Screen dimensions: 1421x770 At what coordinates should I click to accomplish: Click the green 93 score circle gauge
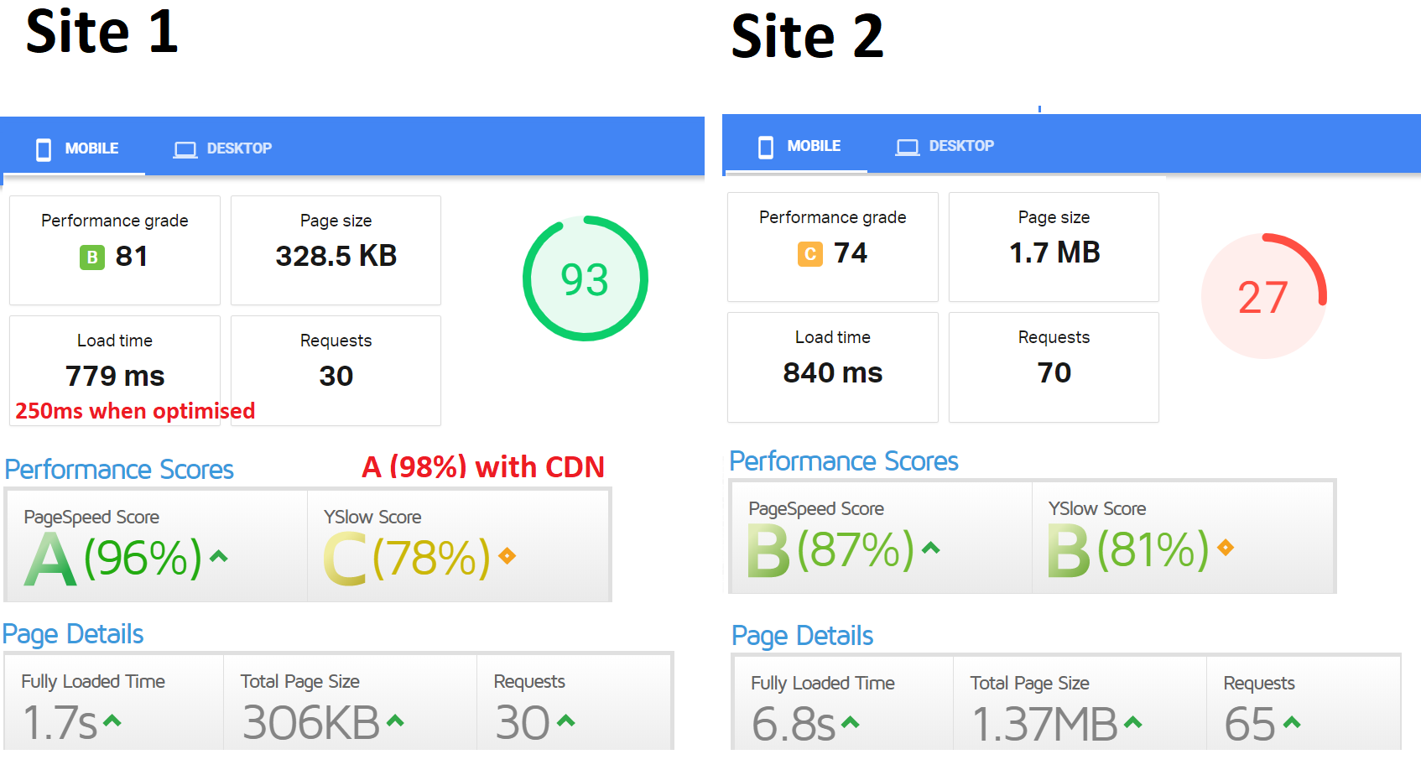tap(586, 278)
